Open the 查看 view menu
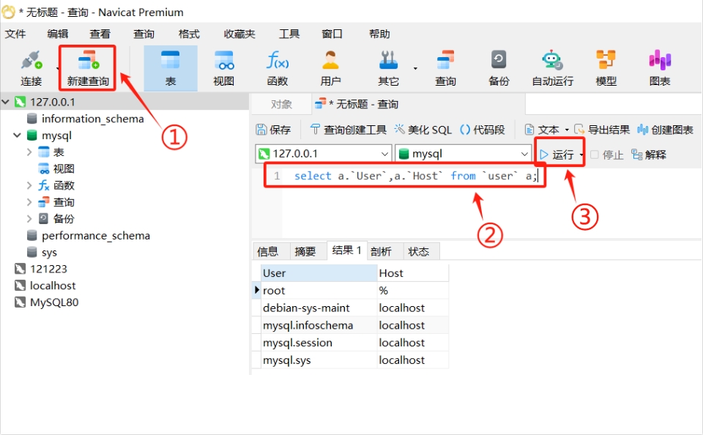The height and width of the screenshot is (435, 703). [100, 34]
